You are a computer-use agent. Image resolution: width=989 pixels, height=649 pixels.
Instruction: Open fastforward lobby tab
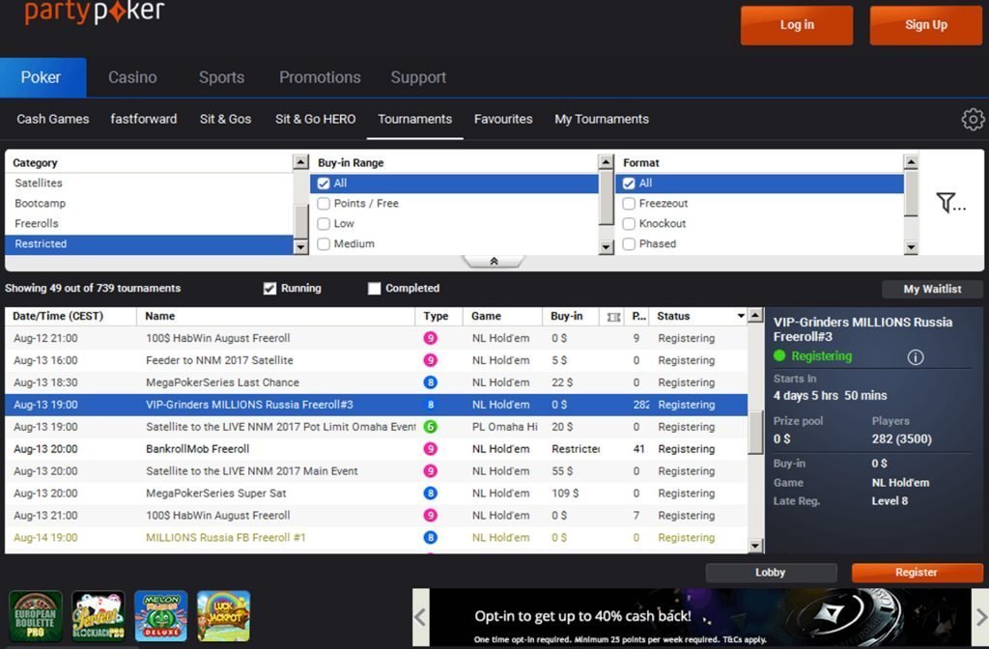144,119
